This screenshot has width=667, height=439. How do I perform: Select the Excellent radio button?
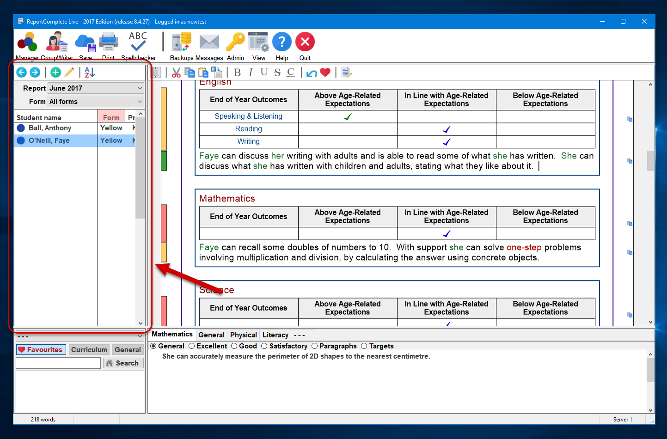pos(192,346)
